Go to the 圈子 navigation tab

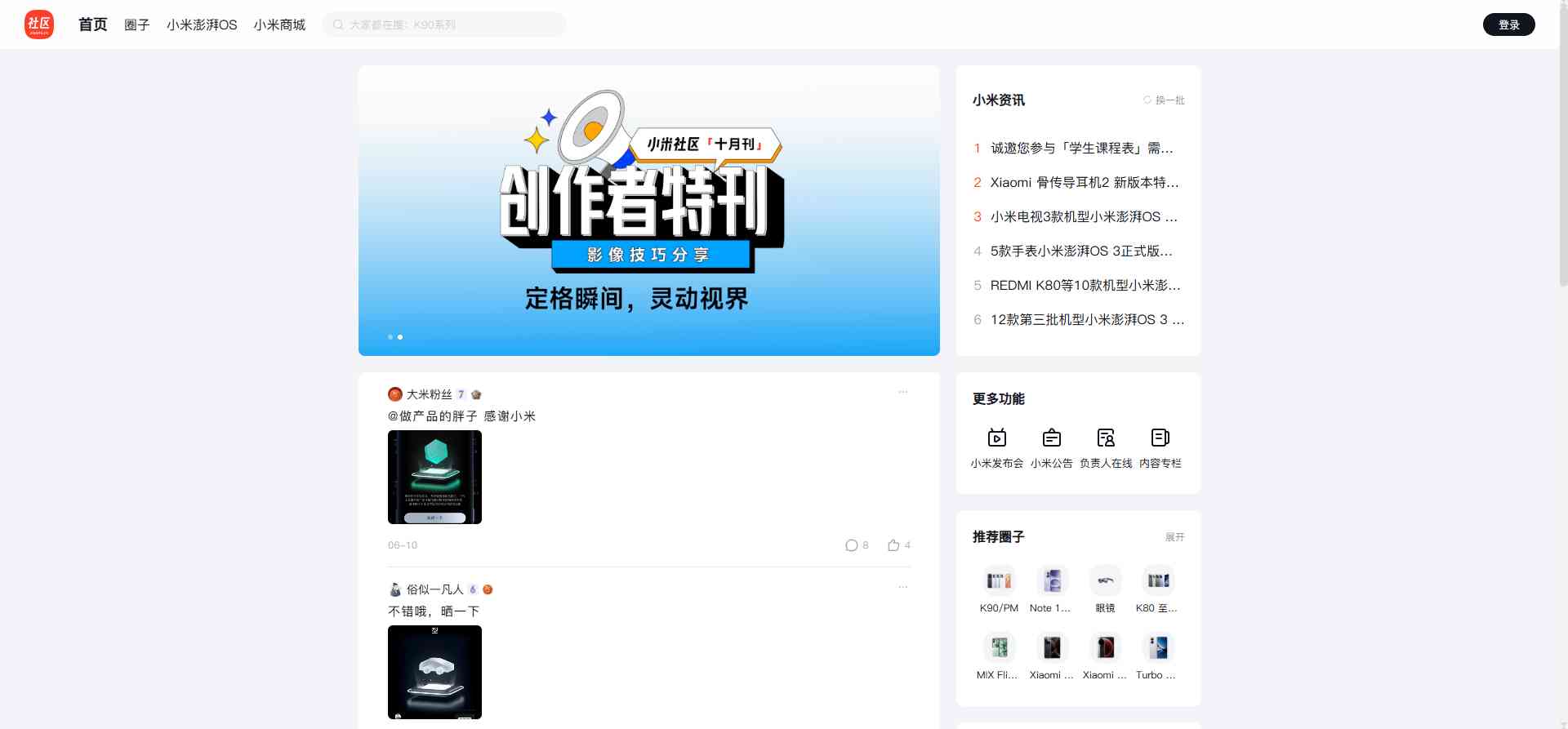tap(136, 25)
